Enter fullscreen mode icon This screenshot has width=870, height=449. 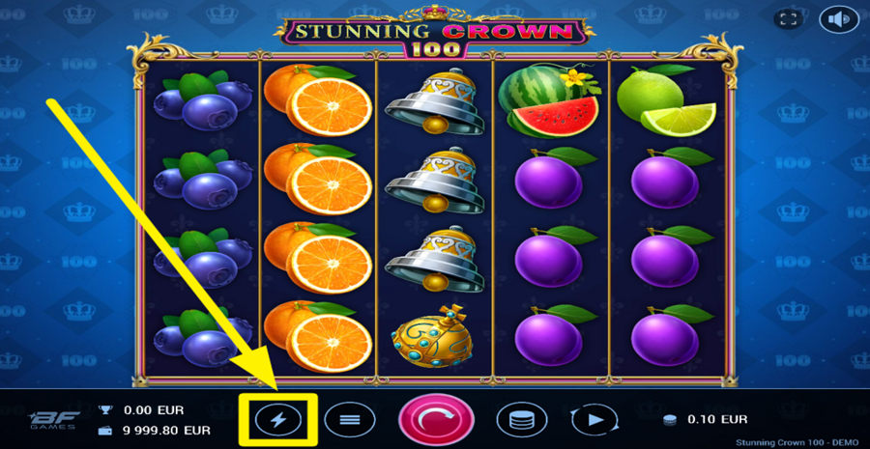pyautogui.click(x=789, y=19)
